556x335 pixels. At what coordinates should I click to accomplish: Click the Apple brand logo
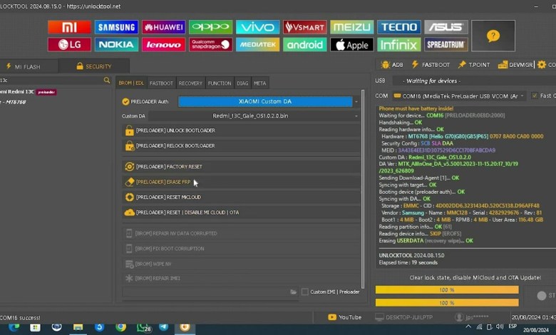click(x=351, y=44)
